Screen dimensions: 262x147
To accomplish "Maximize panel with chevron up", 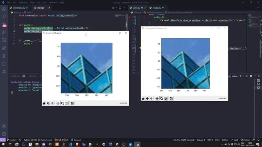I will (255, 76).
